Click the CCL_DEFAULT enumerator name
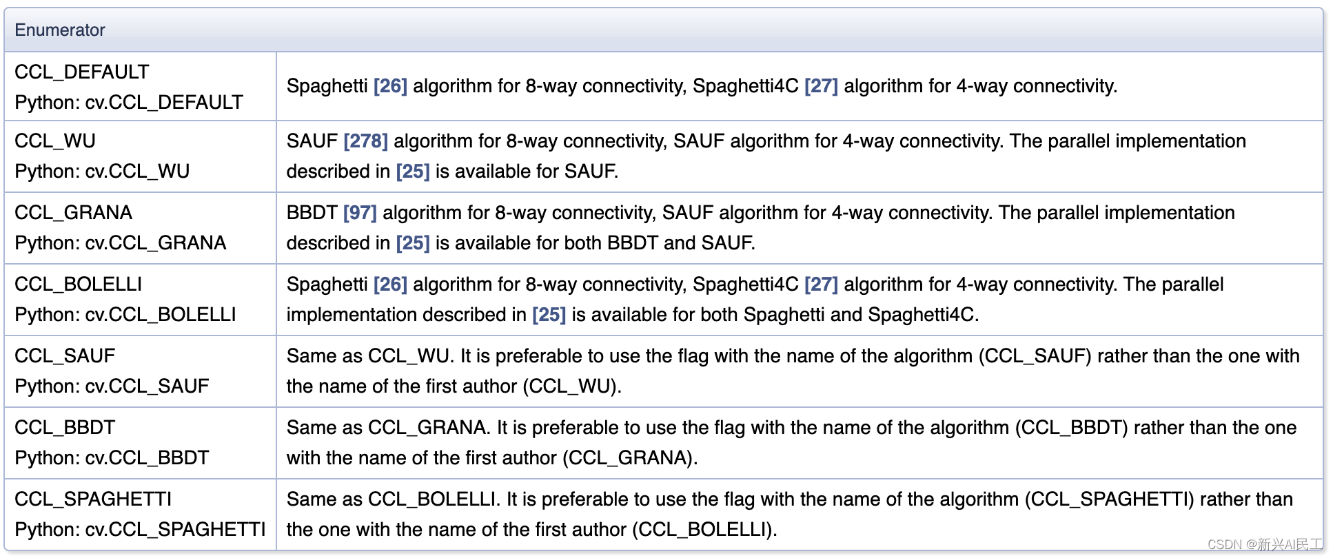This screenshot has width=1333, height=558. coord(81,72)
